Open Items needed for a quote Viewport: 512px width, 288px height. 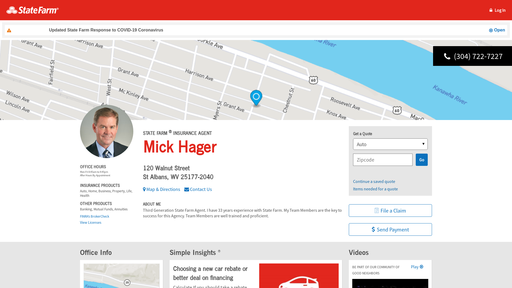(375, 189)
